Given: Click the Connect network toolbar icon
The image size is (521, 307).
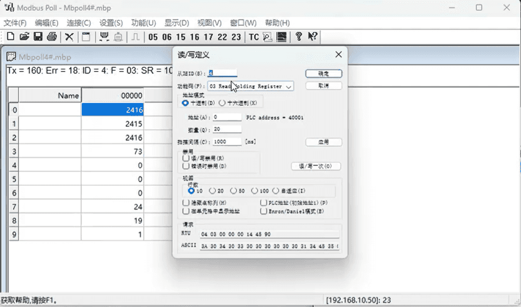Looking at the screenshot, I should [x=104, y=37].
